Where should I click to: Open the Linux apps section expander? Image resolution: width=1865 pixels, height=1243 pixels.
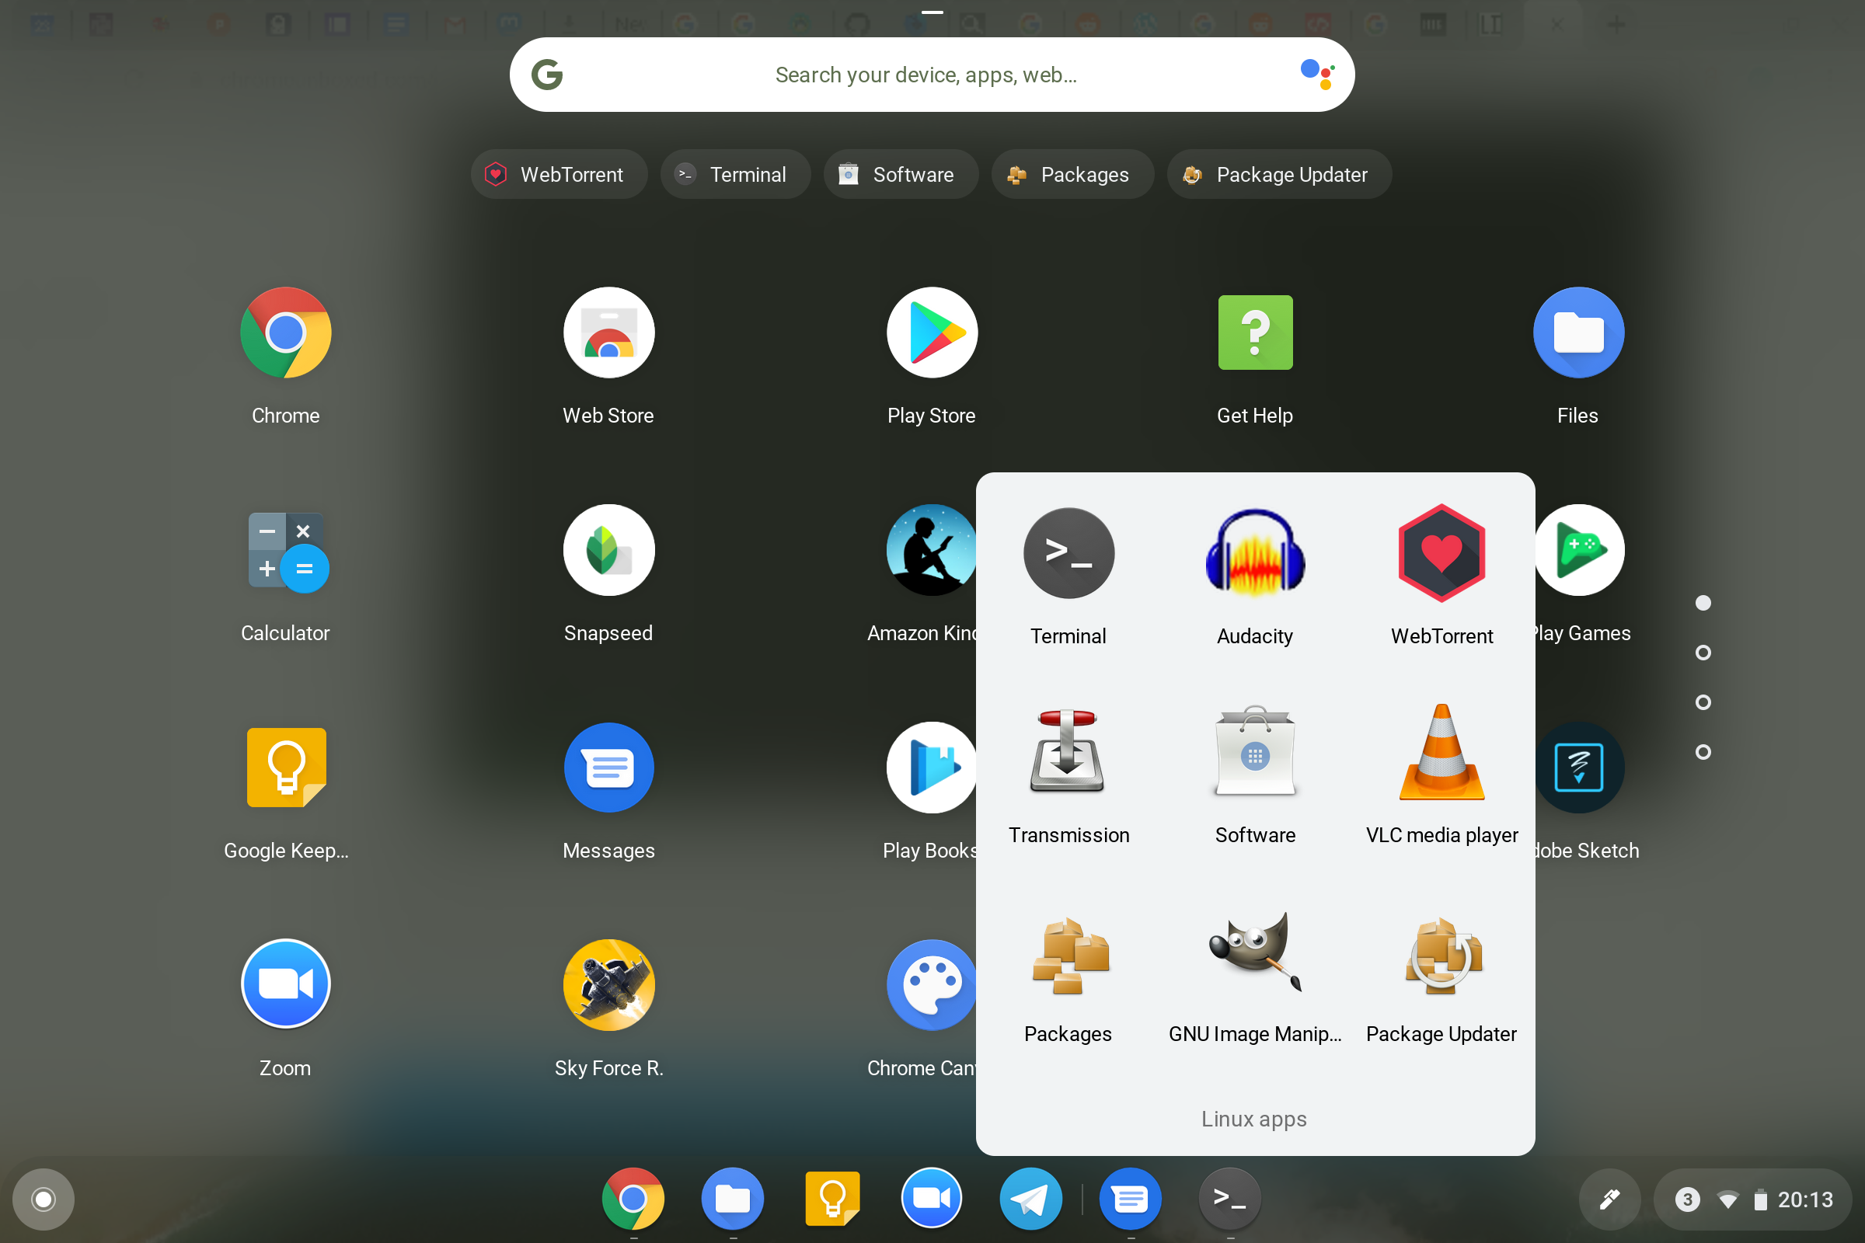click(1253, 1119)
